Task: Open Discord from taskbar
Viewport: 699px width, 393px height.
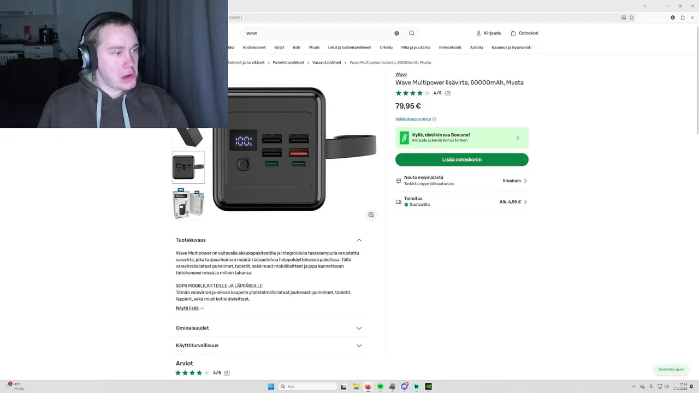Action: (x=405, y=386)
